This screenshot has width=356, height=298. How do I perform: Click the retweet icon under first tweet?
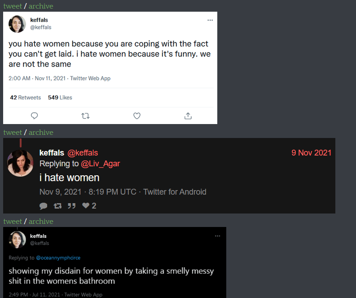pyautogui.click(x=85, y=116)
